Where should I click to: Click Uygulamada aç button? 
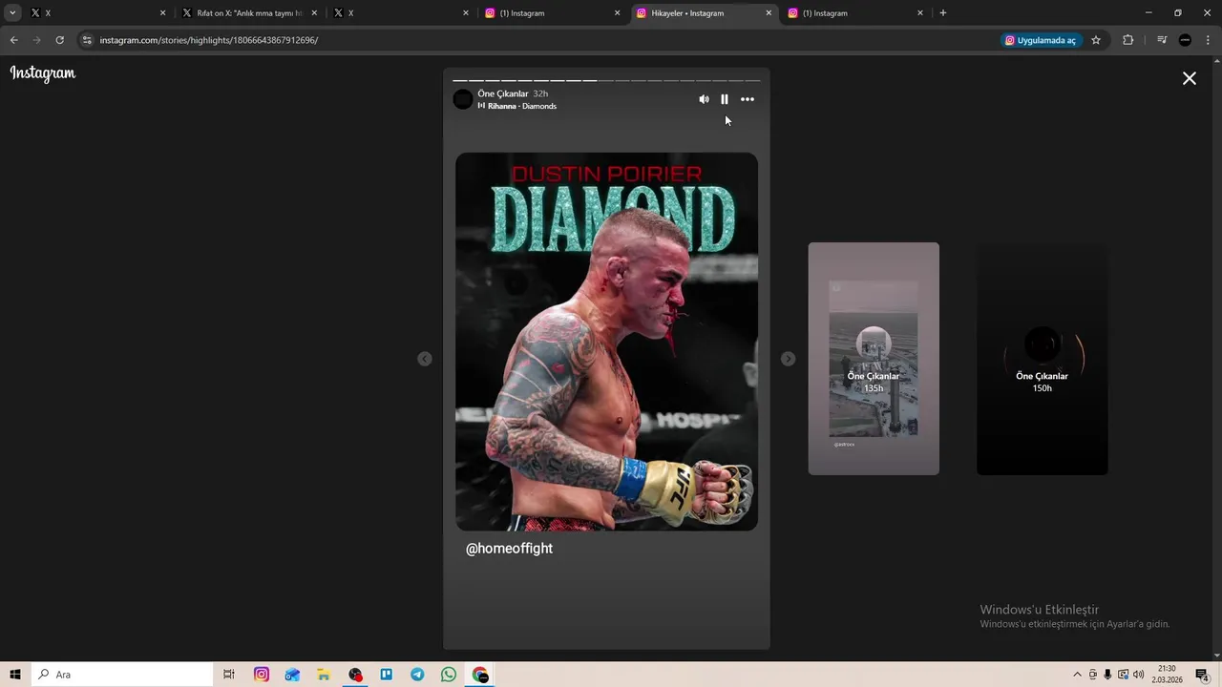[x=1041, y=40]
